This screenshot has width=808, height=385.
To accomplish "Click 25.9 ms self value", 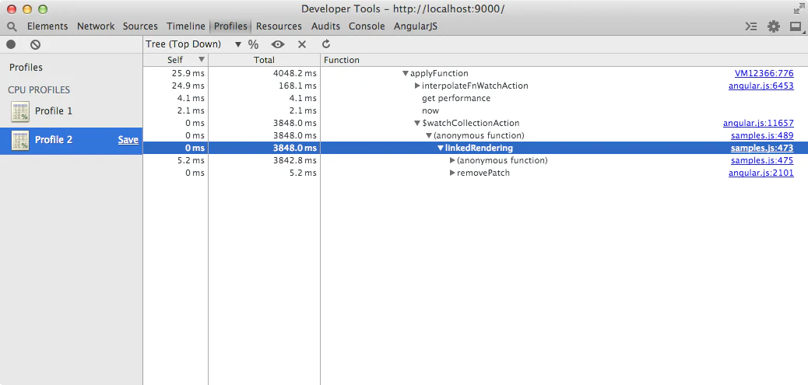I will 188,74.
